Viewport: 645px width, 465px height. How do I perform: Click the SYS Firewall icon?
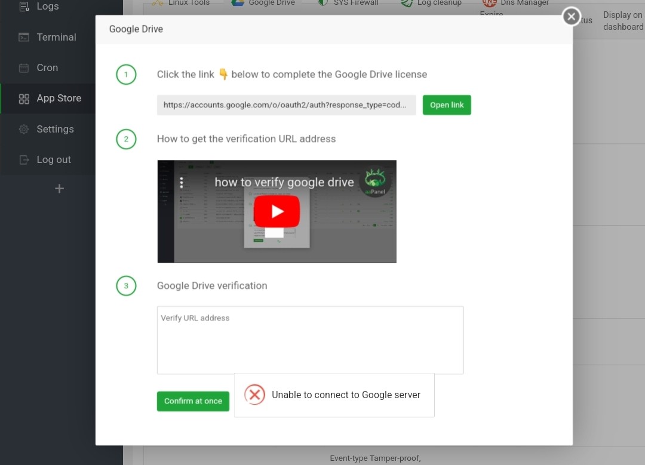click(x=322, y=2)
